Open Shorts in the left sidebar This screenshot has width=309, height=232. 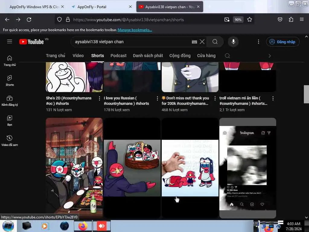point(10,81)
